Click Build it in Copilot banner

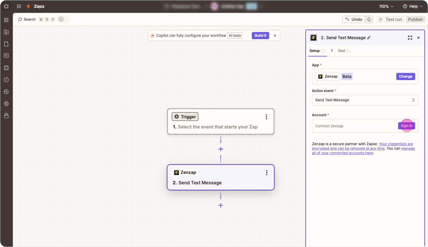coord(260,36)
